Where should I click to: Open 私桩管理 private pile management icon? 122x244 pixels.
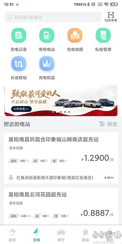point(103,35)
